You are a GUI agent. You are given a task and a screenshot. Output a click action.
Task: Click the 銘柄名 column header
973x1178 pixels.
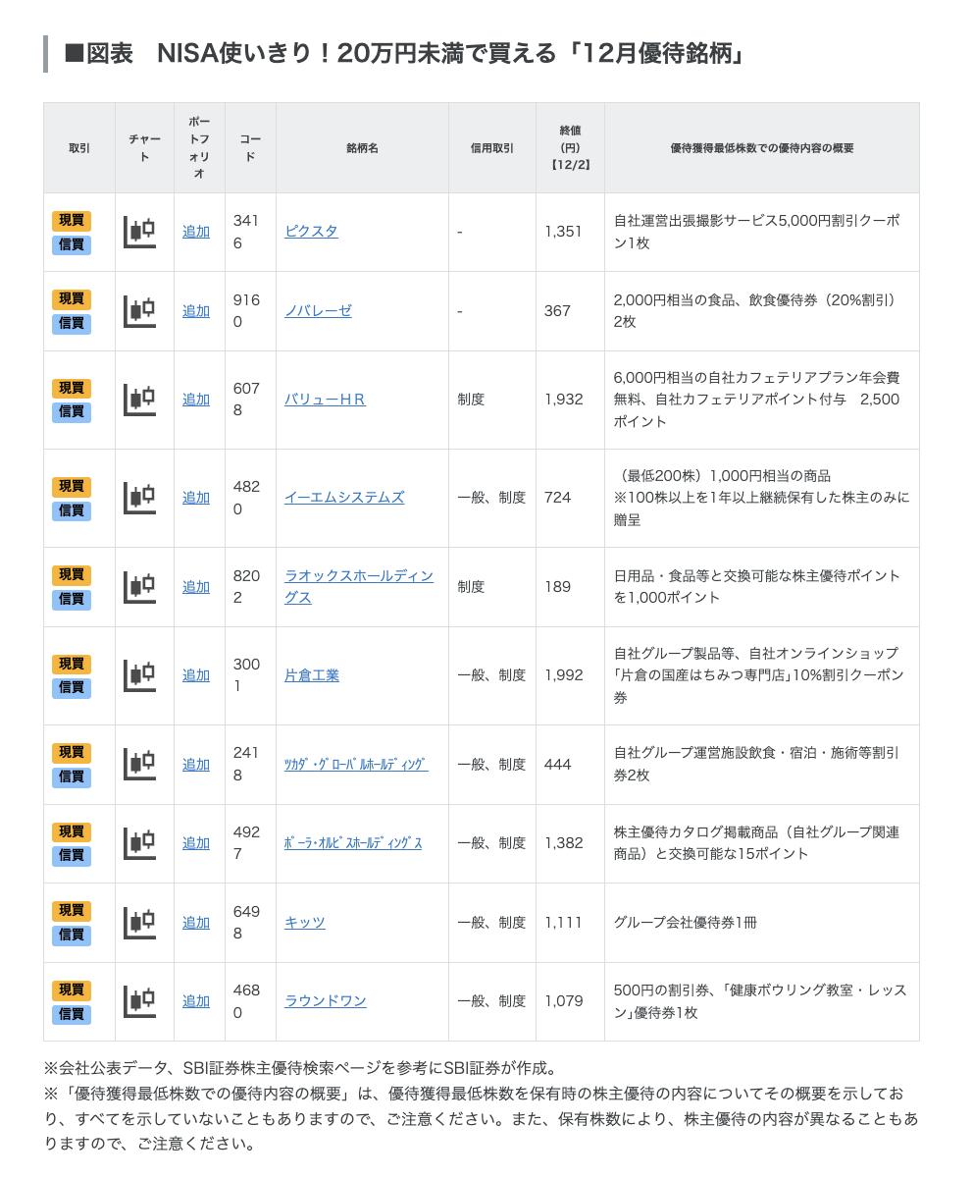point(362,148)
